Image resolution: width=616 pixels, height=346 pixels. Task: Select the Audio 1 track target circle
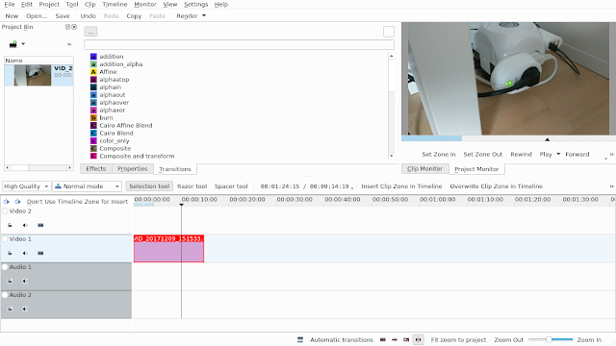(5, 267)
